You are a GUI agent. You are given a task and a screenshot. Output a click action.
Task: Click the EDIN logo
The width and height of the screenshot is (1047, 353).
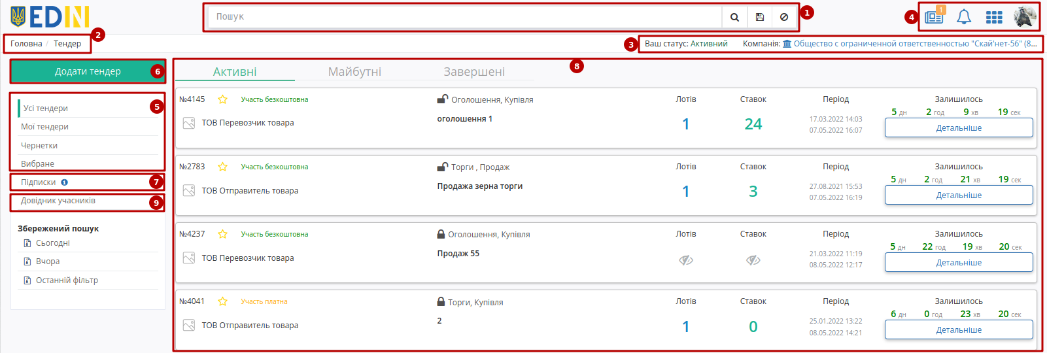coord(50,17)
